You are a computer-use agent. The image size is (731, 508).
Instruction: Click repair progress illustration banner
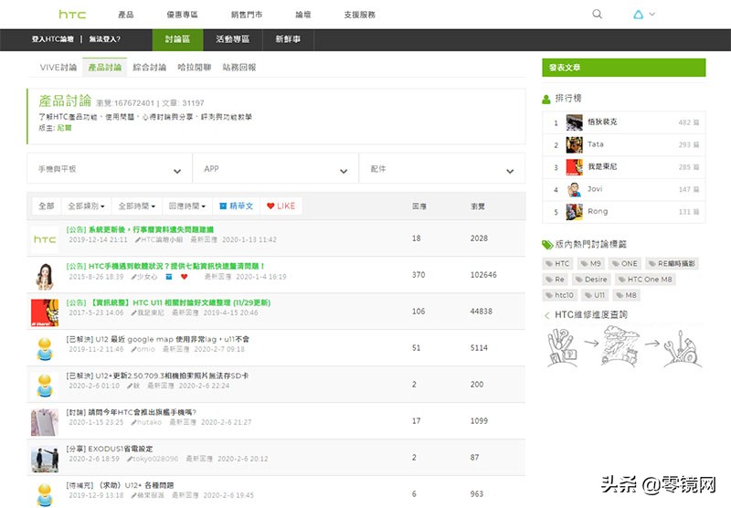624,347
